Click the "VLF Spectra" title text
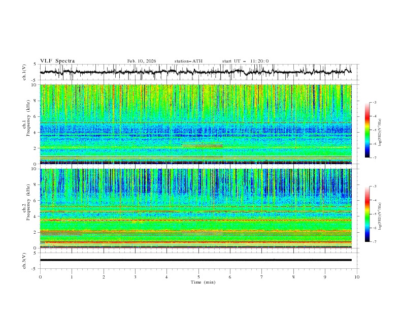Viewport: 402px width, 311px height. click(x=57, y=61)
